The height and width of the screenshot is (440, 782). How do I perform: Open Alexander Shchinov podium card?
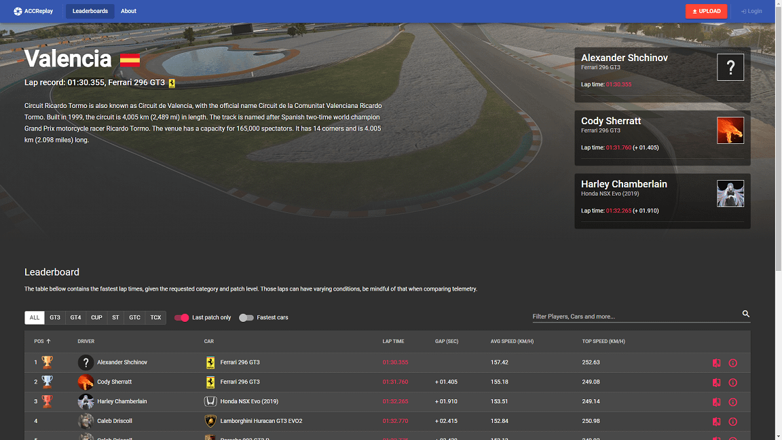pos(663,75)
